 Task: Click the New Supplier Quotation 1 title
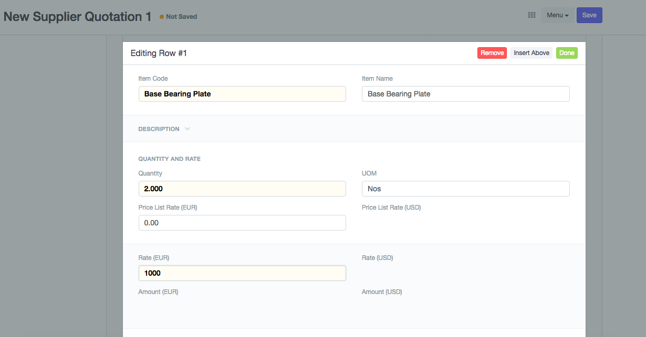click(x=77, y=17)
